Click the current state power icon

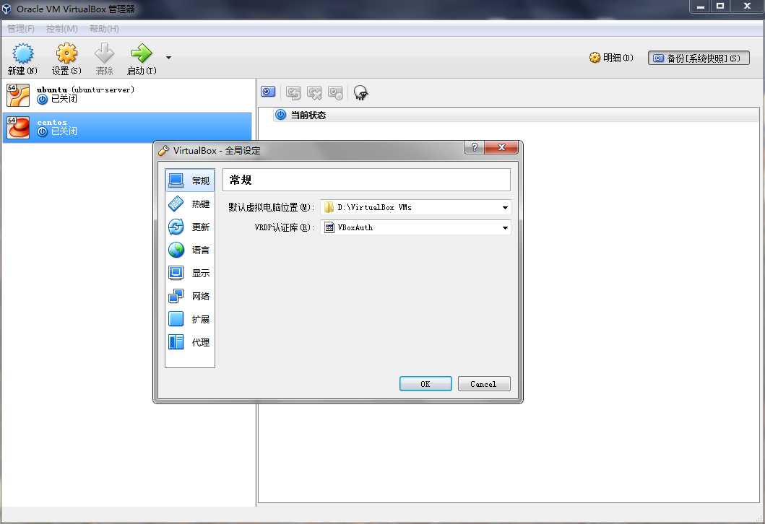pyautogui.click(x=280, y=115)
